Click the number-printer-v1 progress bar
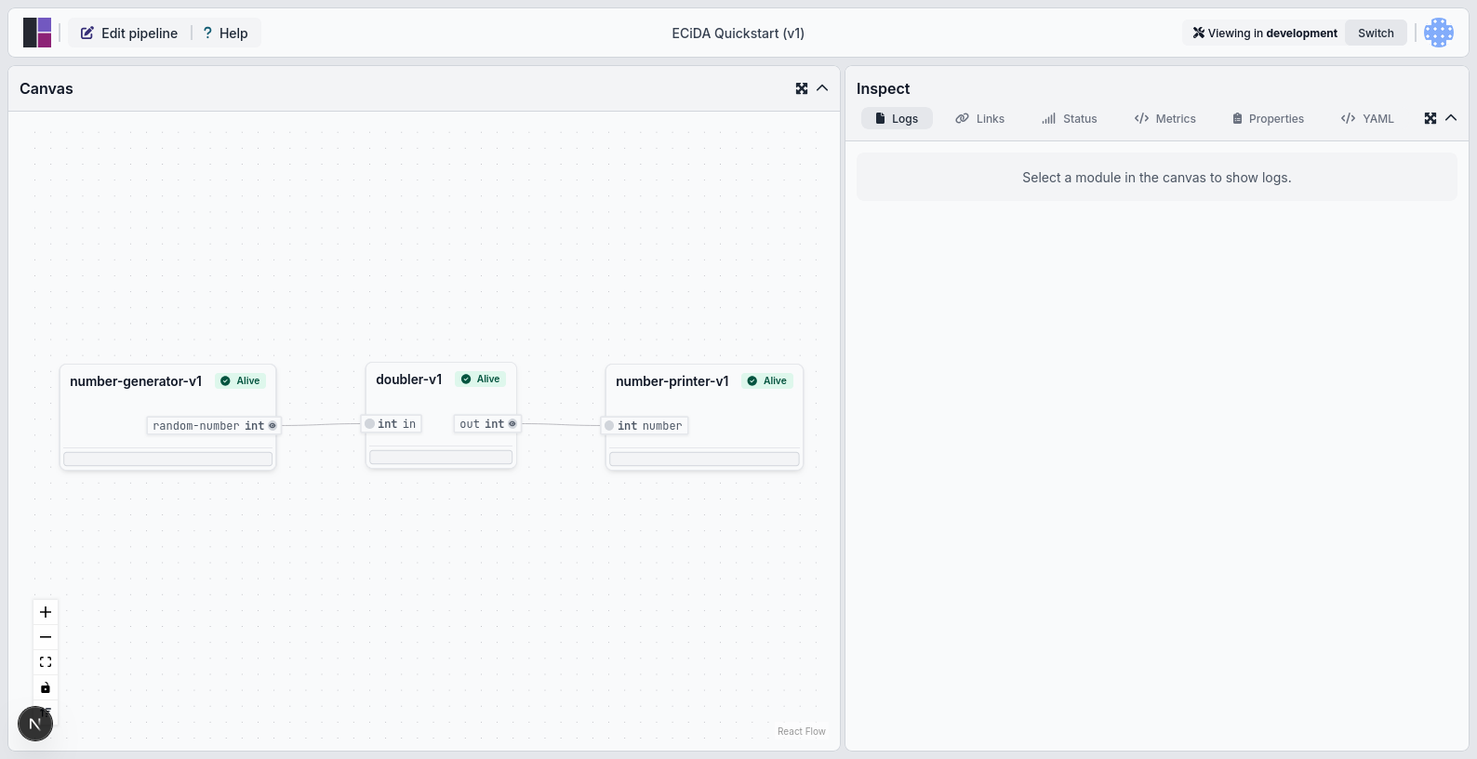 point(704,459)
